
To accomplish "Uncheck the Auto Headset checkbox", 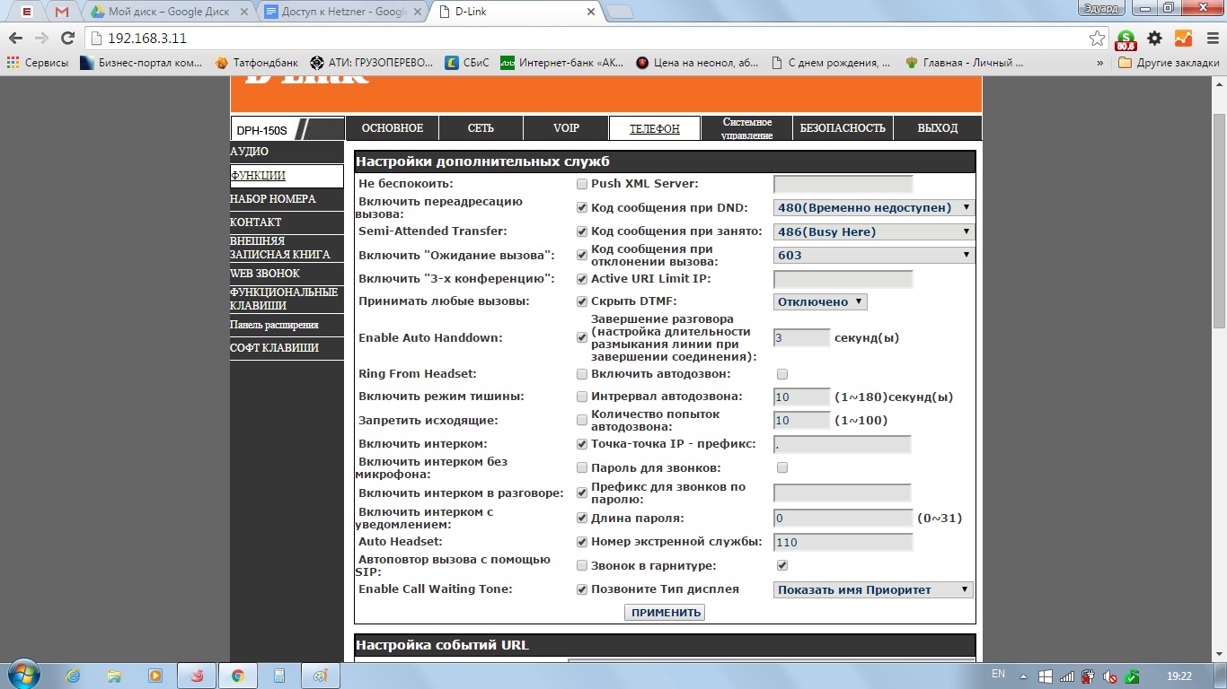I will tap(582, 542).
